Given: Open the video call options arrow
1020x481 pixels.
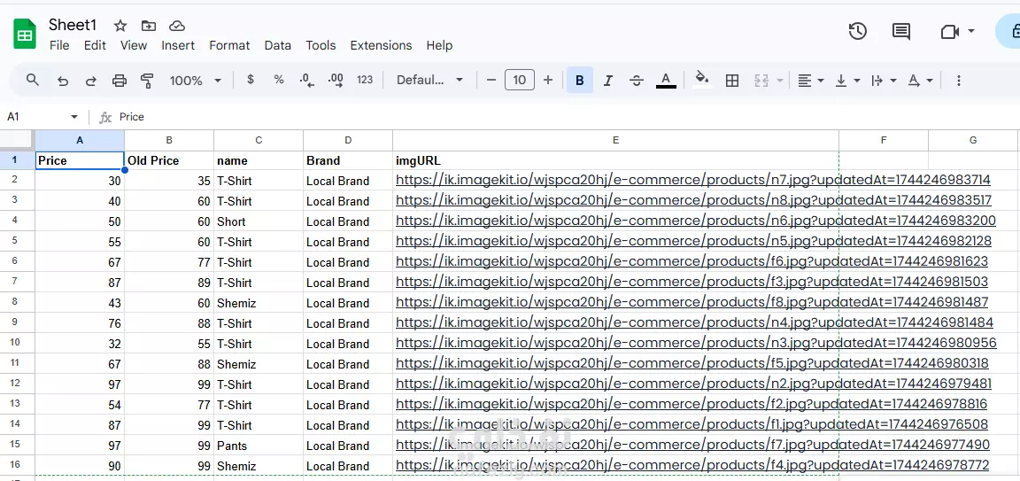Looking at the screenshot, I should 971,31.
